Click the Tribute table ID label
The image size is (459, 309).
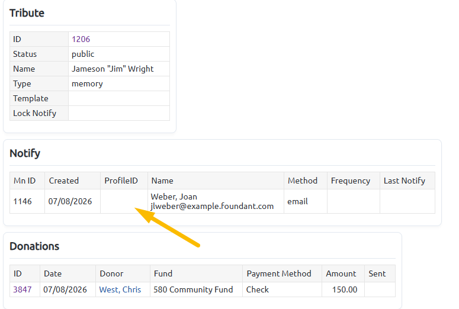[x=39, y=39]
